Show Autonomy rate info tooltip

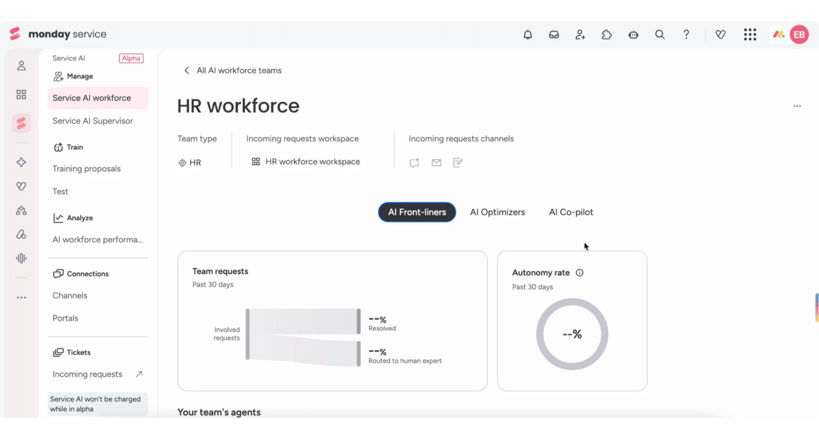[580, 272]
